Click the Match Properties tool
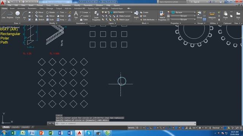This screenshot has width=243, height=136. point(162,16)
